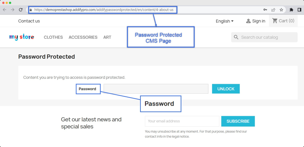The height and width of the screenshot is (147, 304).
Task: Click the share page icon in address bar
Action: pyautogui.click(x=273, y=10)
